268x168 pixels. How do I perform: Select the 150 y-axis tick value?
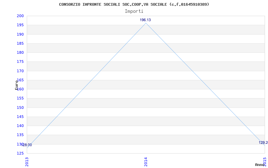(20, 108)
